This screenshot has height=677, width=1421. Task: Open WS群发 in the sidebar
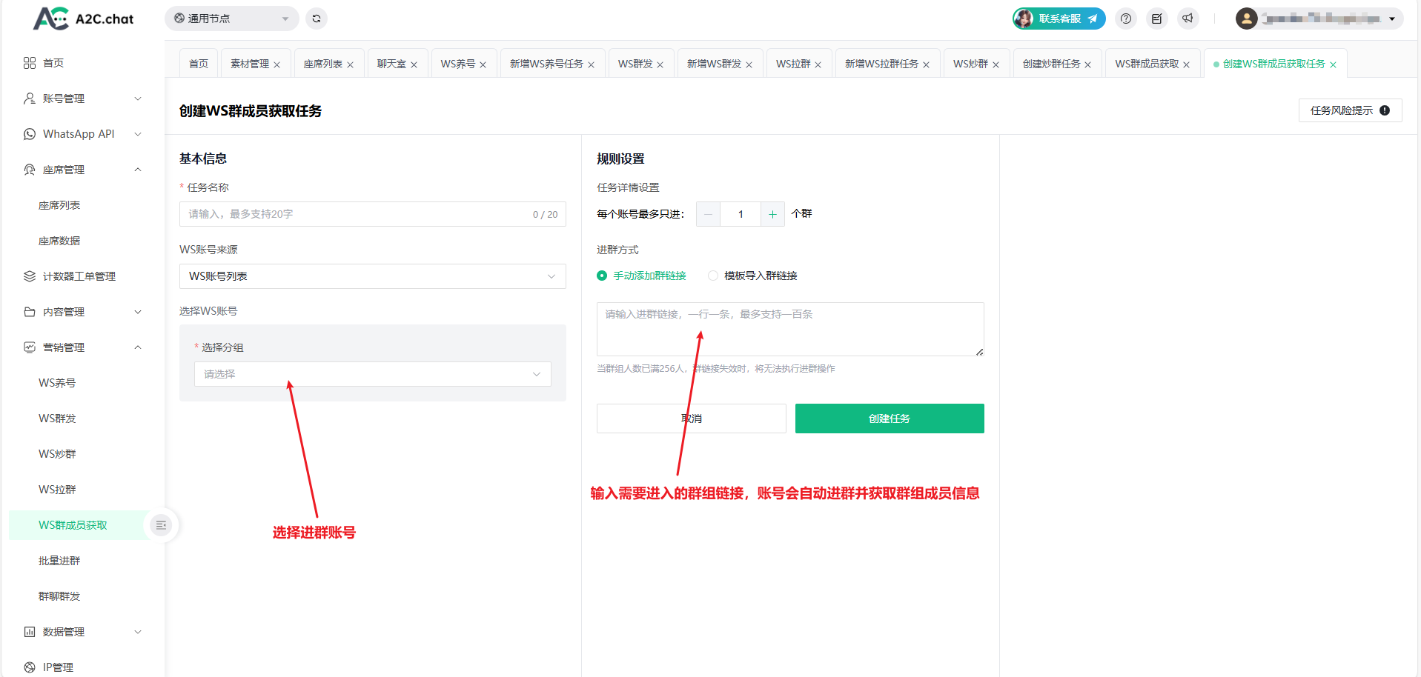[x=57, y=418]
